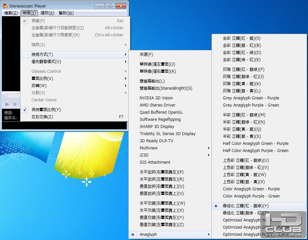Pick 垂直並排(右畫面靠上)(U) over-under layout
This screenshot has width=308, height=240.
click(x=170, y=186)
